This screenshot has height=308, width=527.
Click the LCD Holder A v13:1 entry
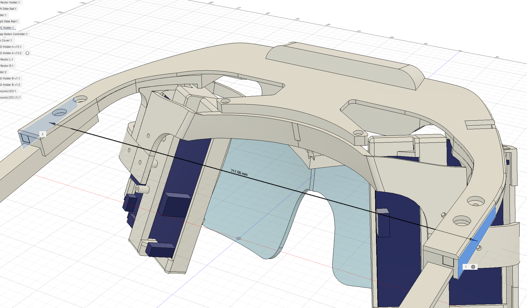click(x=11, y=47)
